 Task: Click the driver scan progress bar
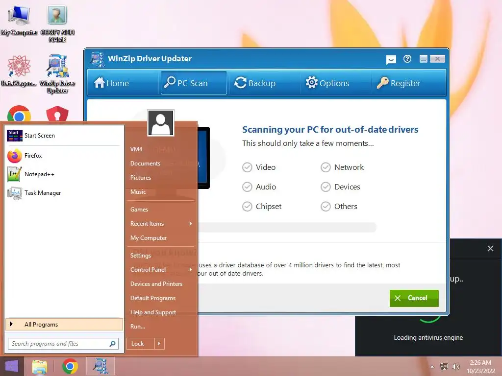[x=287, y=227]
